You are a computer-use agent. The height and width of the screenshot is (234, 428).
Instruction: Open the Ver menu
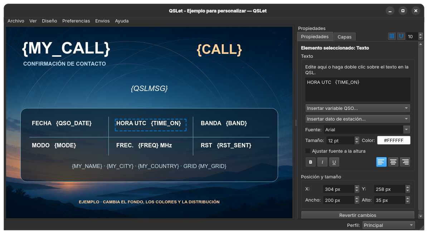pyautogui.click(x=33, y=21)
